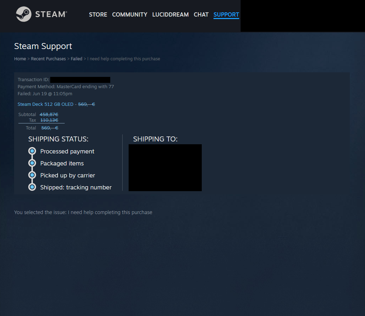365x316 pixels.
Task: Open the Failed breadcrumb link
Action: click(x=77, y=59)
